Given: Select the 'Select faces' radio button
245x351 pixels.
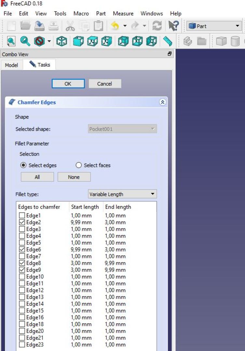Looking at the screenshot, I should coord(79,165).
